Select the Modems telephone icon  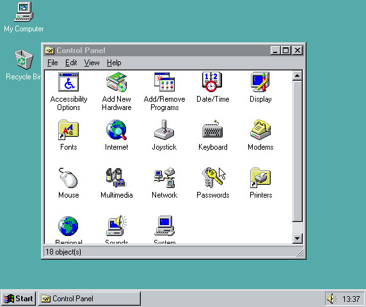tap(260, 130)
